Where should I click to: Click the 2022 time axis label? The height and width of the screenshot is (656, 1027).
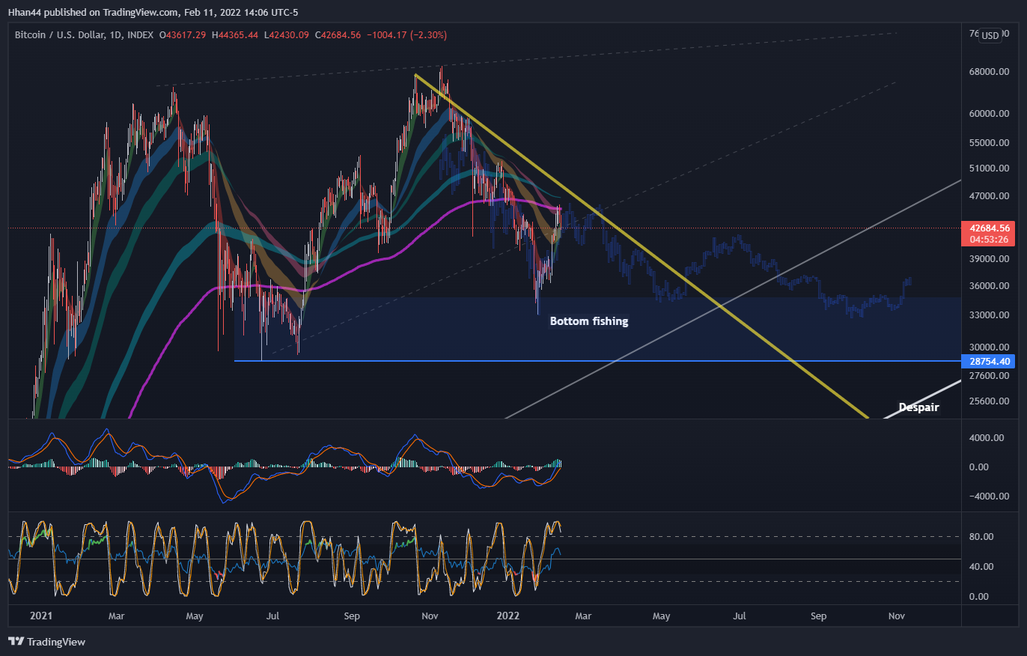(508, 616)
